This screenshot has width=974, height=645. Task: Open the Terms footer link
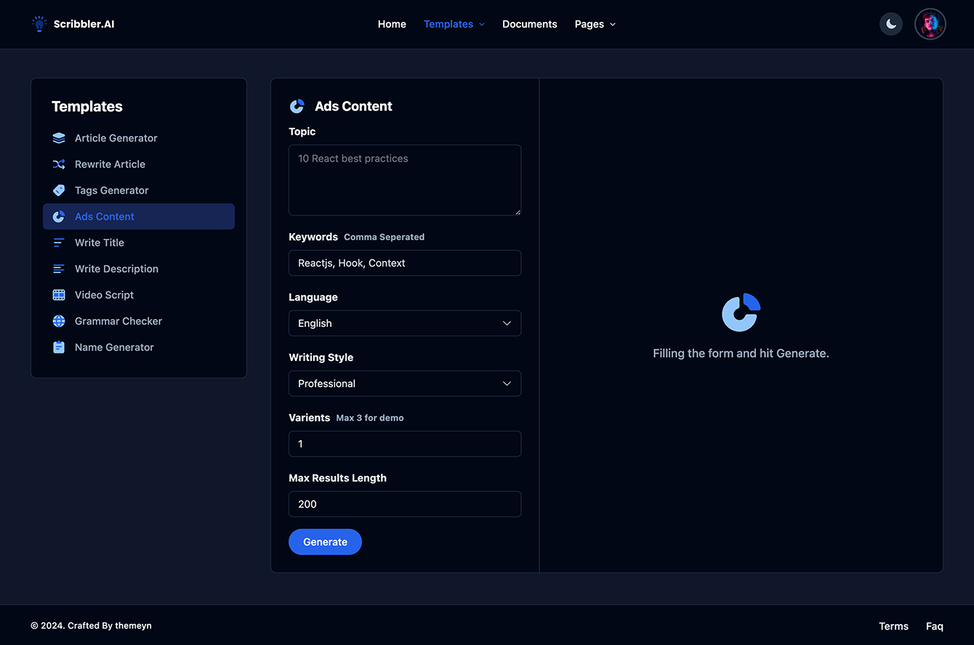click(893, 626)
